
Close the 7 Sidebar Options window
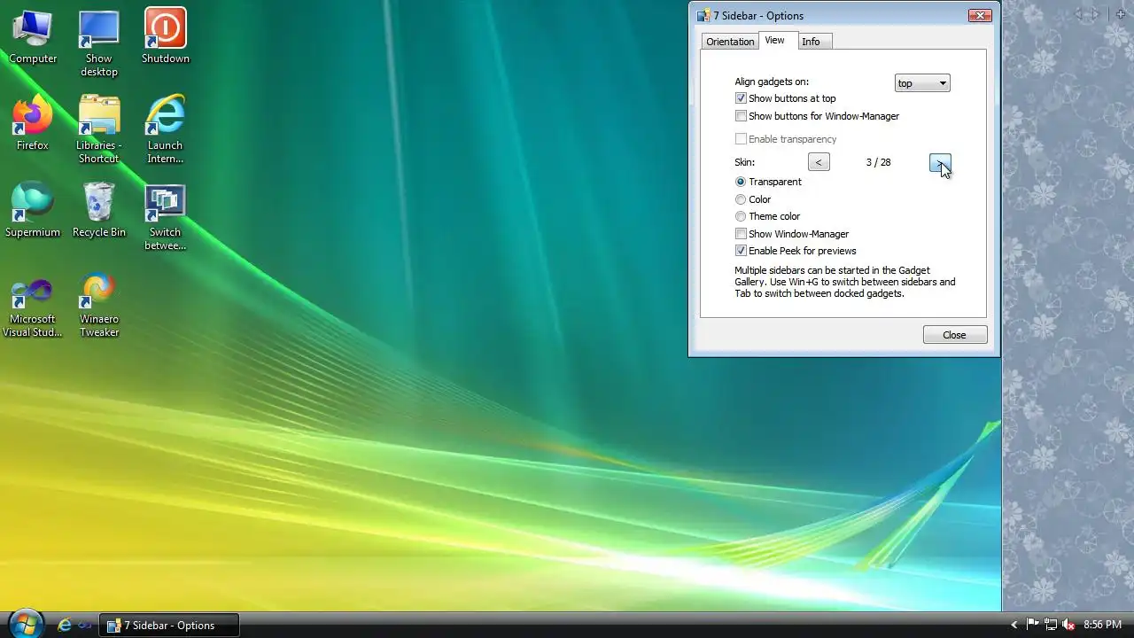coord(980,15)
